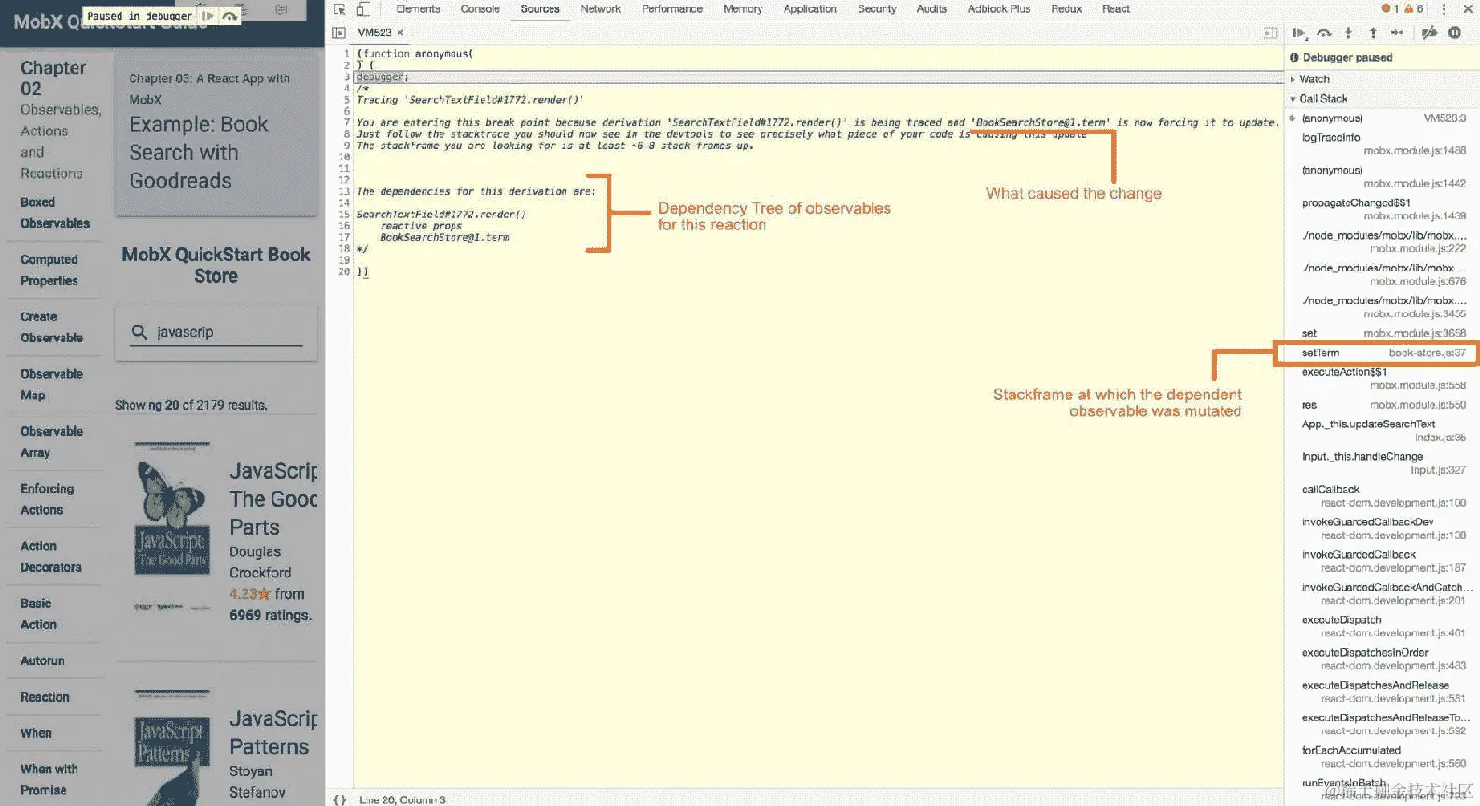Toggle the debugger sidebar pane icon
Viewport: 1480px width, 806px height.
tap(1270, 33)
